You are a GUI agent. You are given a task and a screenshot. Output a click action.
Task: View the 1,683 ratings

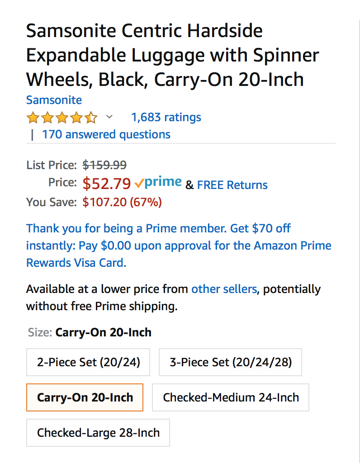click(166, 117)
